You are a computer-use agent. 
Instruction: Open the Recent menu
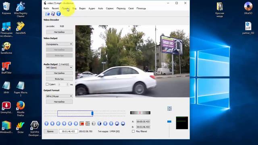pos(55,8)
